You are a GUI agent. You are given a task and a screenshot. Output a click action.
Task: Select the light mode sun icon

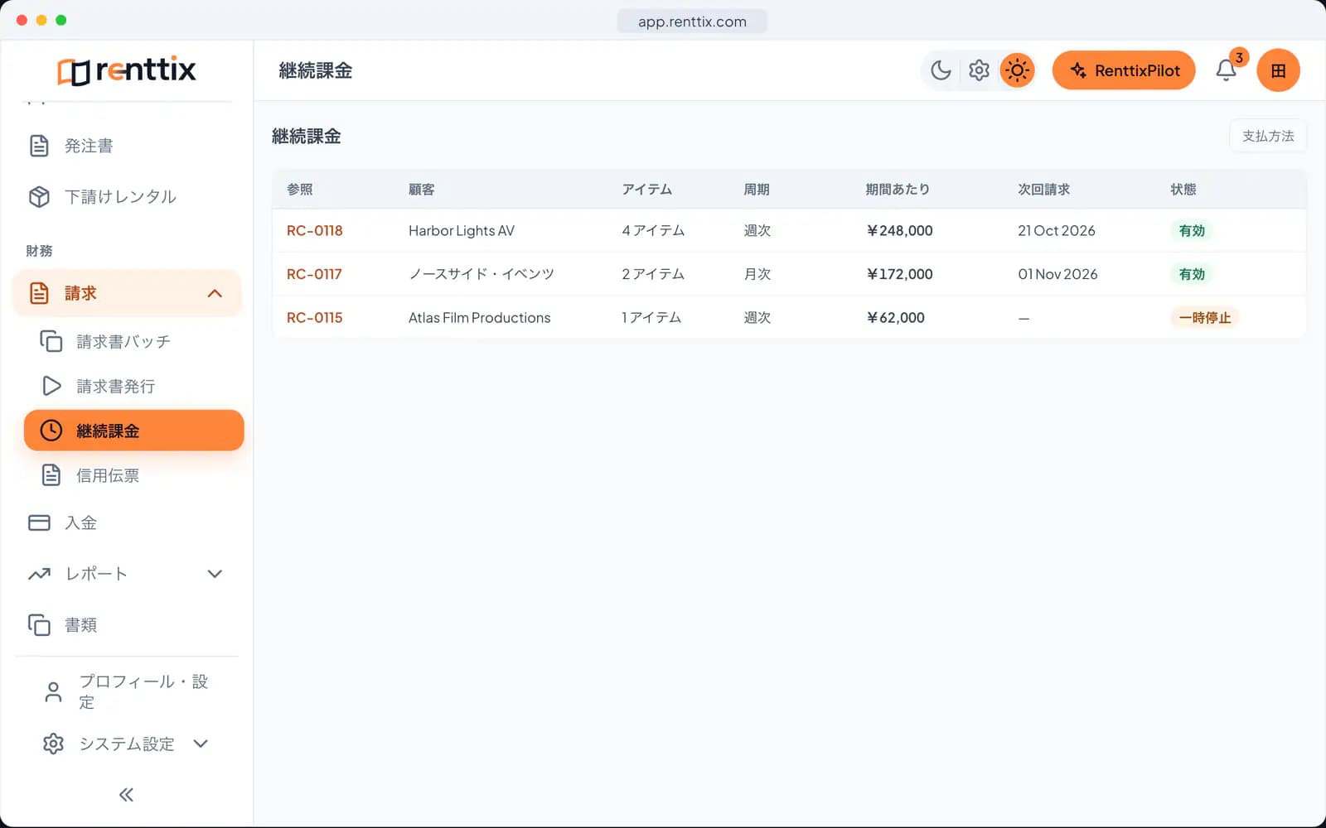point(1017,70)
